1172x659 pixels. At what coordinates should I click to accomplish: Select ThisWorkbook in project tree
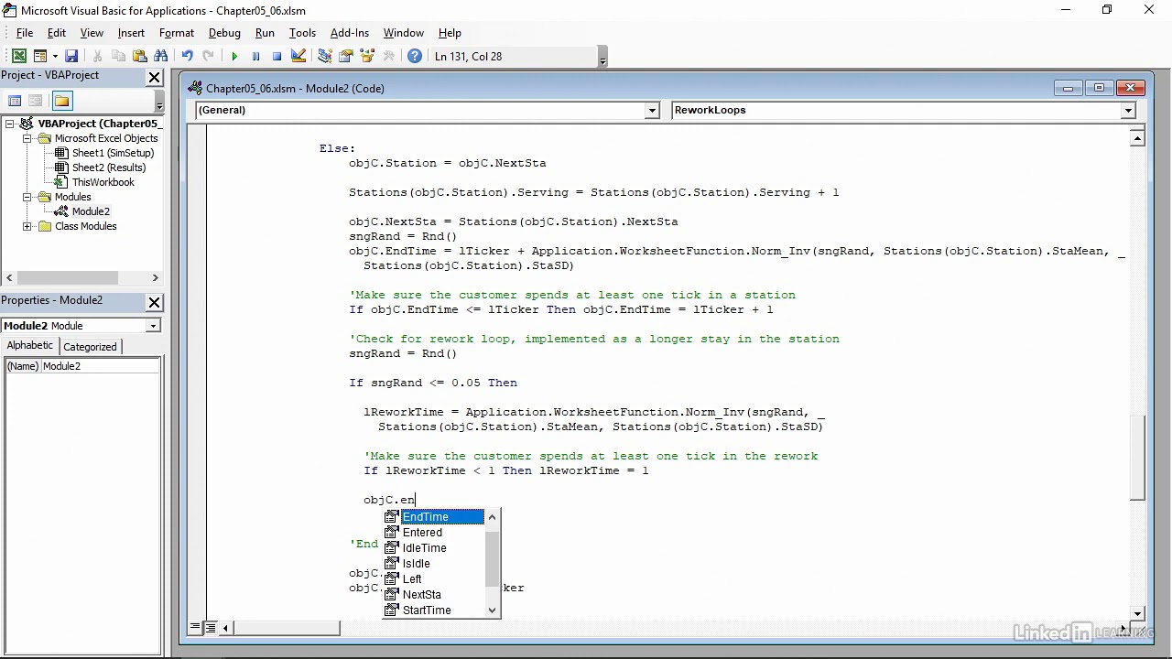click(x=103, y=182)
